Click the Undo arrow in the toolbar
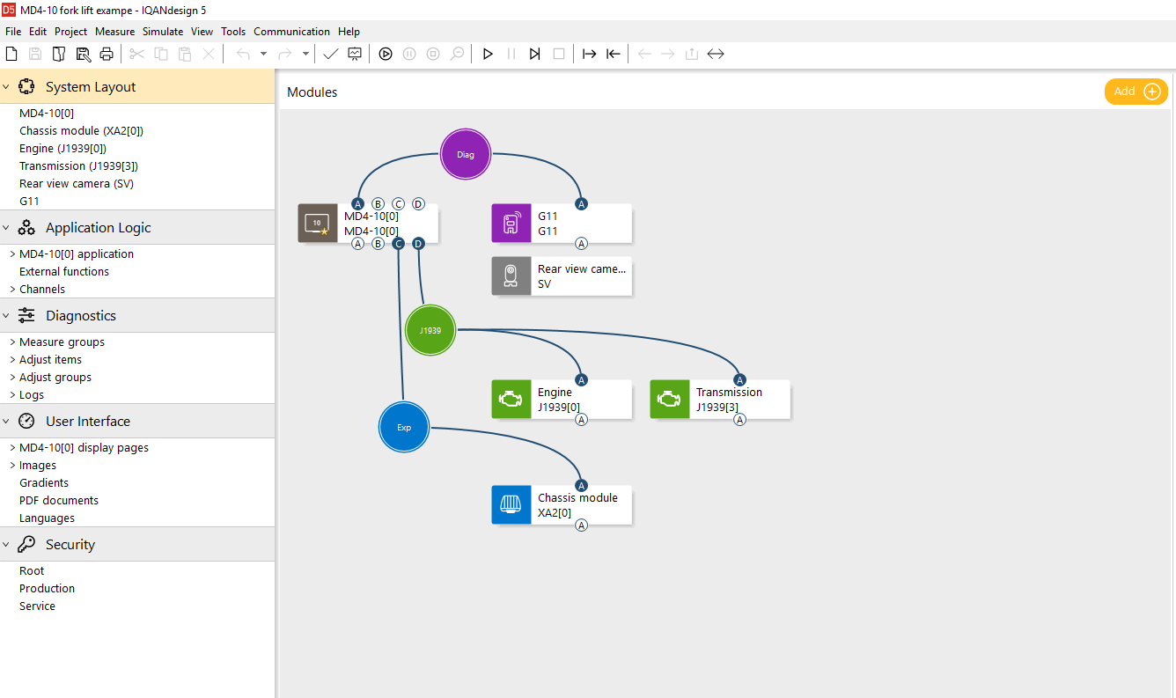Viewport: 1176px width, 698px height. [x=244, y=54]
